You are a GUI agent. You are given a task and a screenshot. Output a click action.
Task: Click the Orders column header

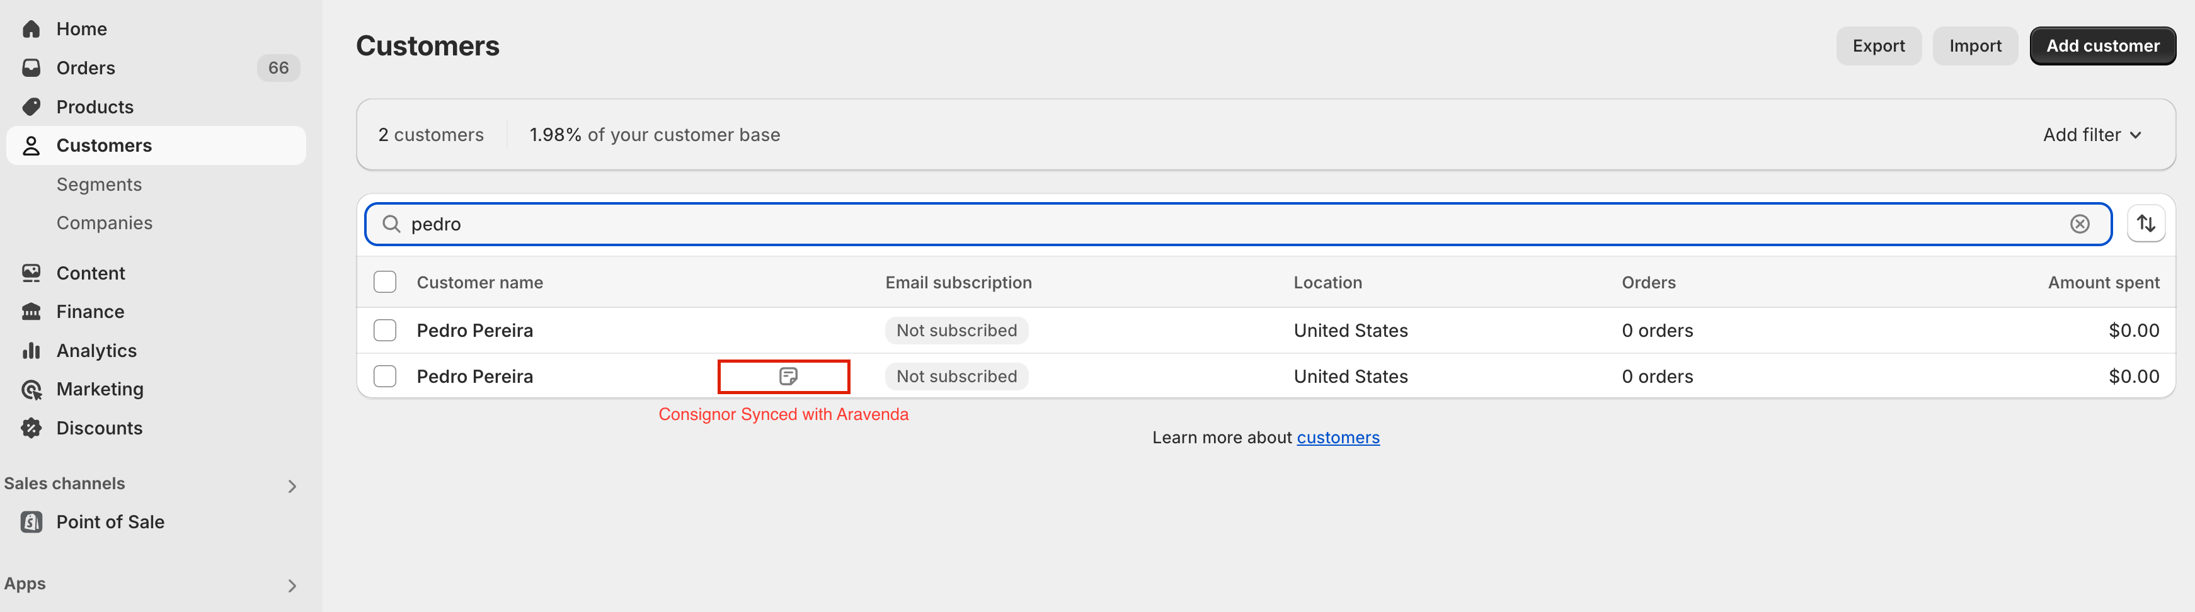[x=1649, y=281]
